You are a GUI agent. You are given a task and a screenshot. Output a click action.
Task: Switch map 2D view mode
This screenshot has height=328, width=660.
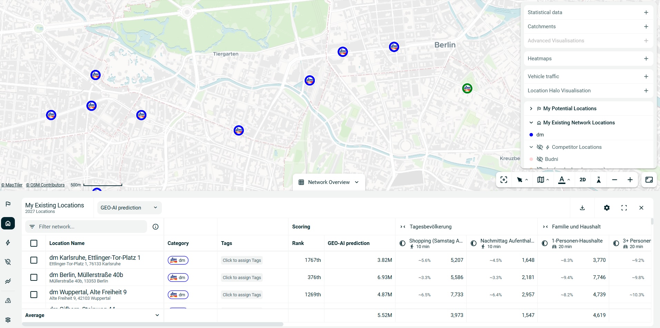click(x=583, y=180)
